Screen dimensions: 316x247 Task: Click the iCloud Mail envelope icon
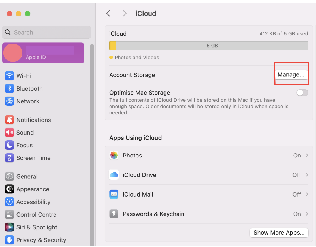(114, 194)
